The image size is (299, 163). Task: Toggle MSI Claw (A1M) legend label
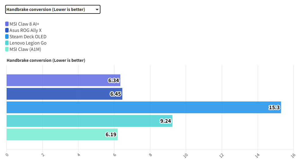point(25,49)
